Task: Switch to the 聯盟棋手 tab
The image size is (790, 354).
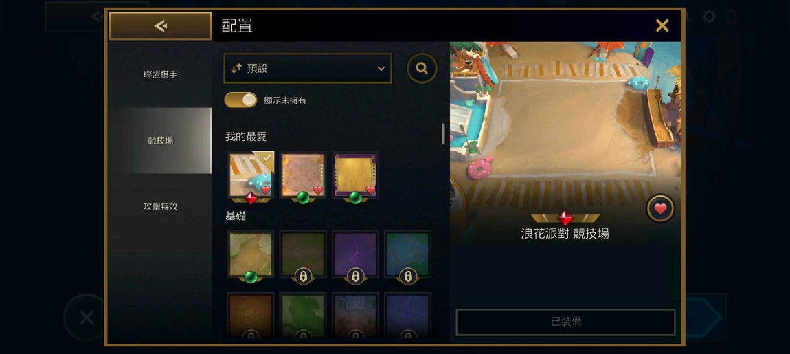Action: (160, 75)
